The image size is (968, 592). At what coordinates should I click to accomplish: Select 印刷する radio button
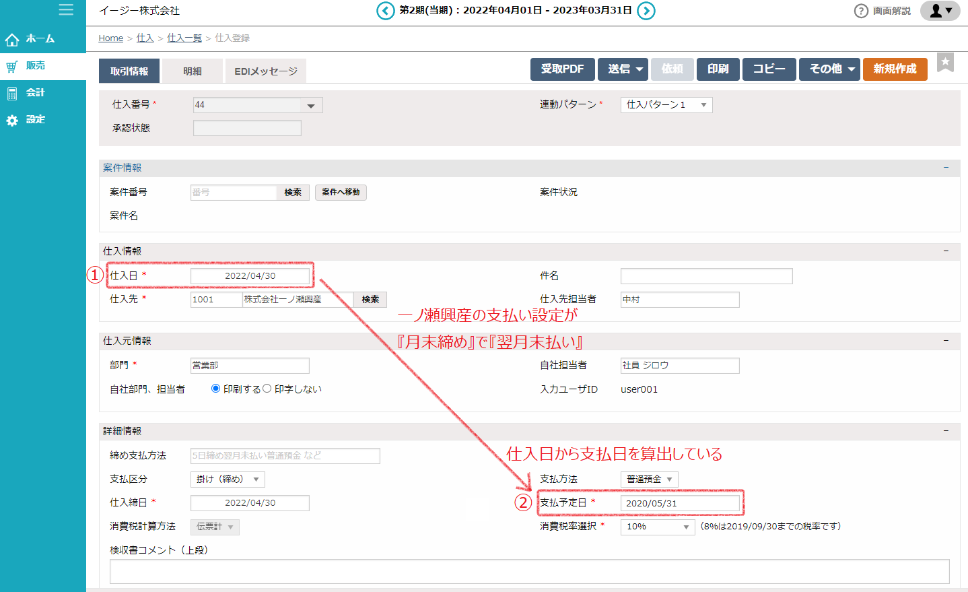click(215, 389)
